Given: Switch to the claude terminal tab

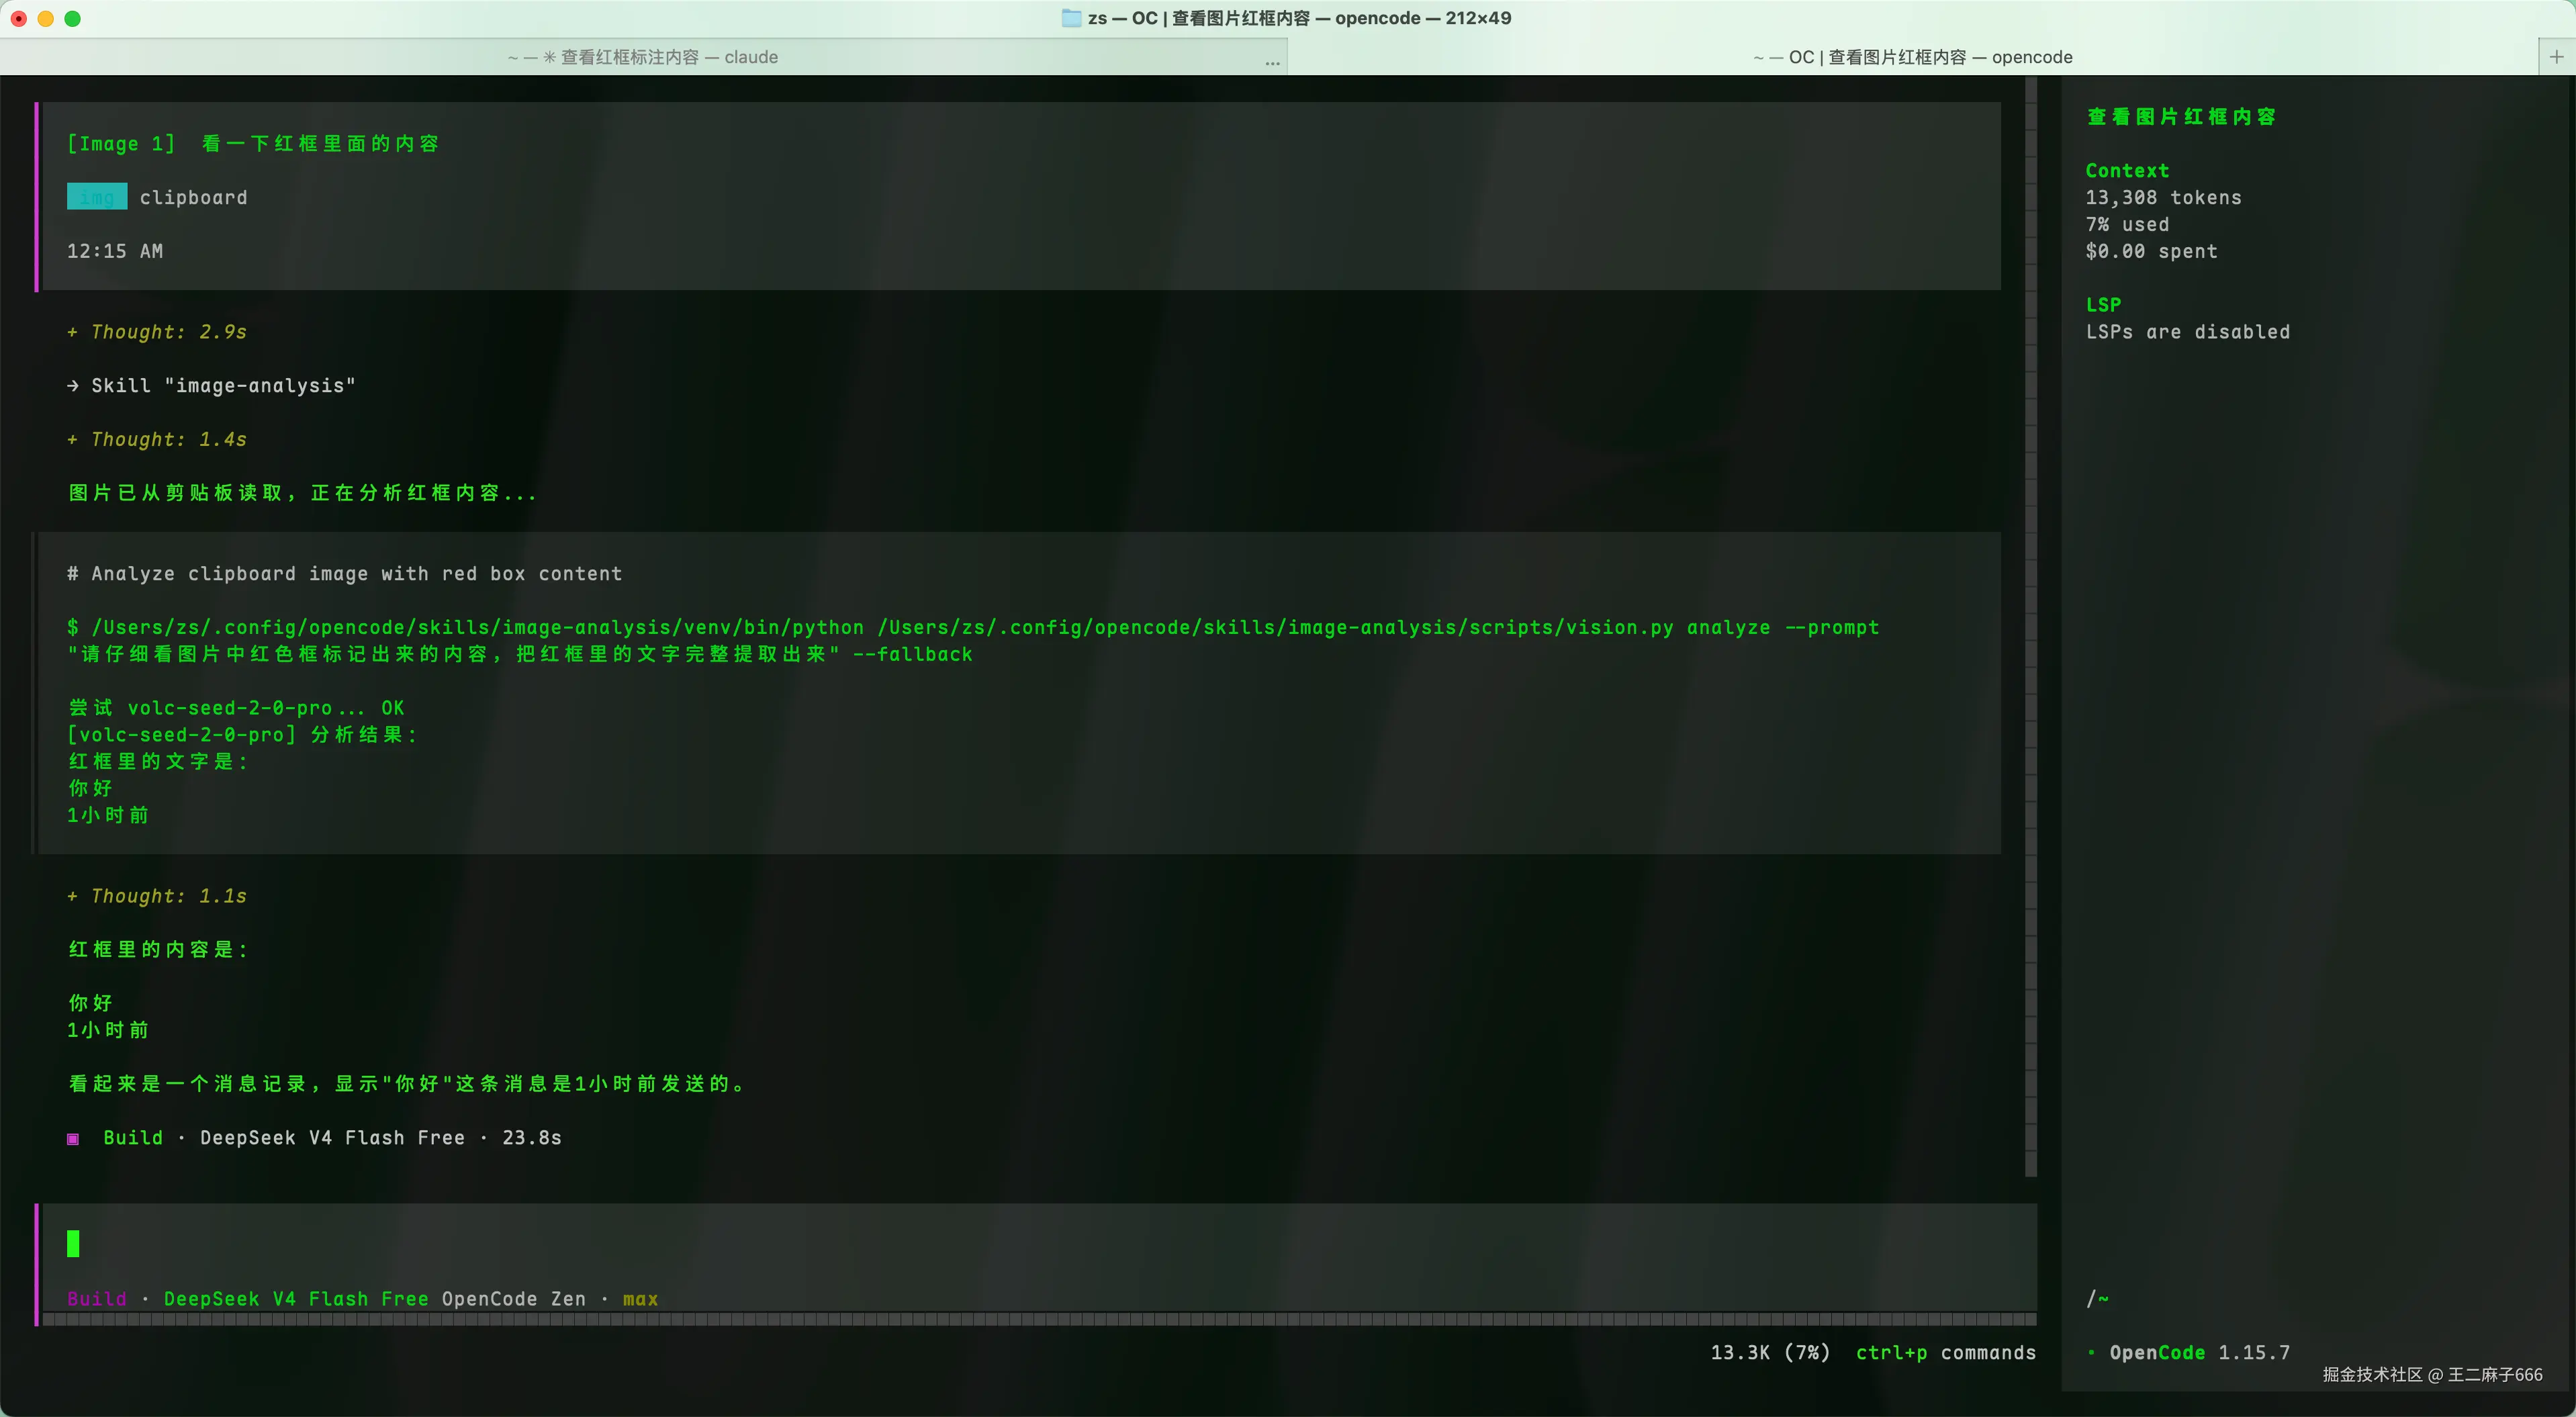Looking at the screenshot, I should pyautogui.click(x=643, y=57).
